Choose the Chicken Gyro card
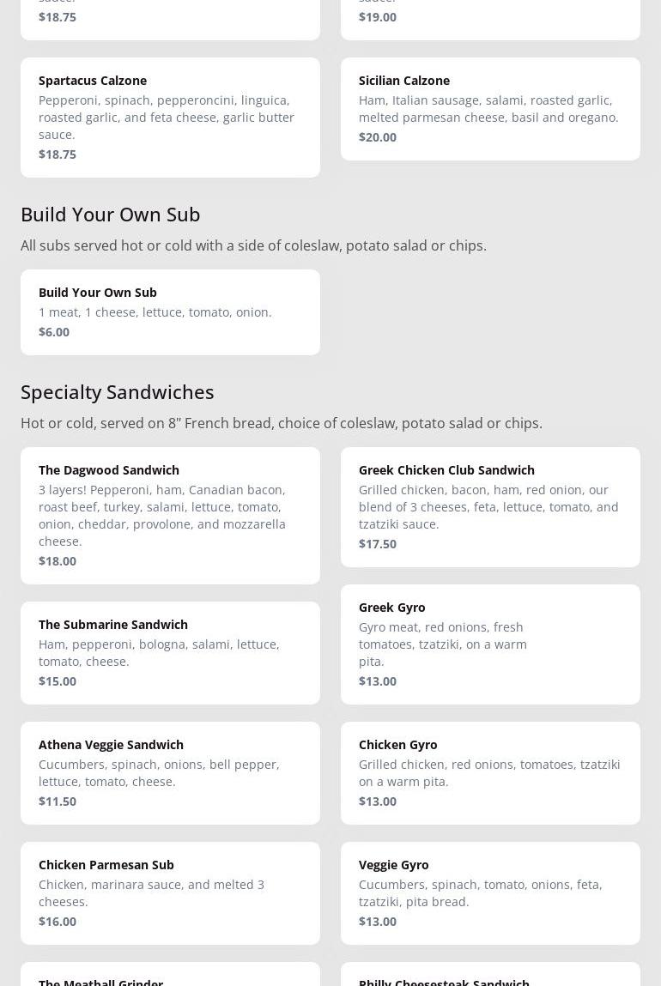Viewport: 661px width, 986px height. pyautogui.click(x=490, y=772)
